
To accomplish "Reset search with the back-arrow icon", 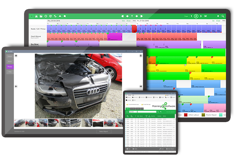I will (161, 112).
